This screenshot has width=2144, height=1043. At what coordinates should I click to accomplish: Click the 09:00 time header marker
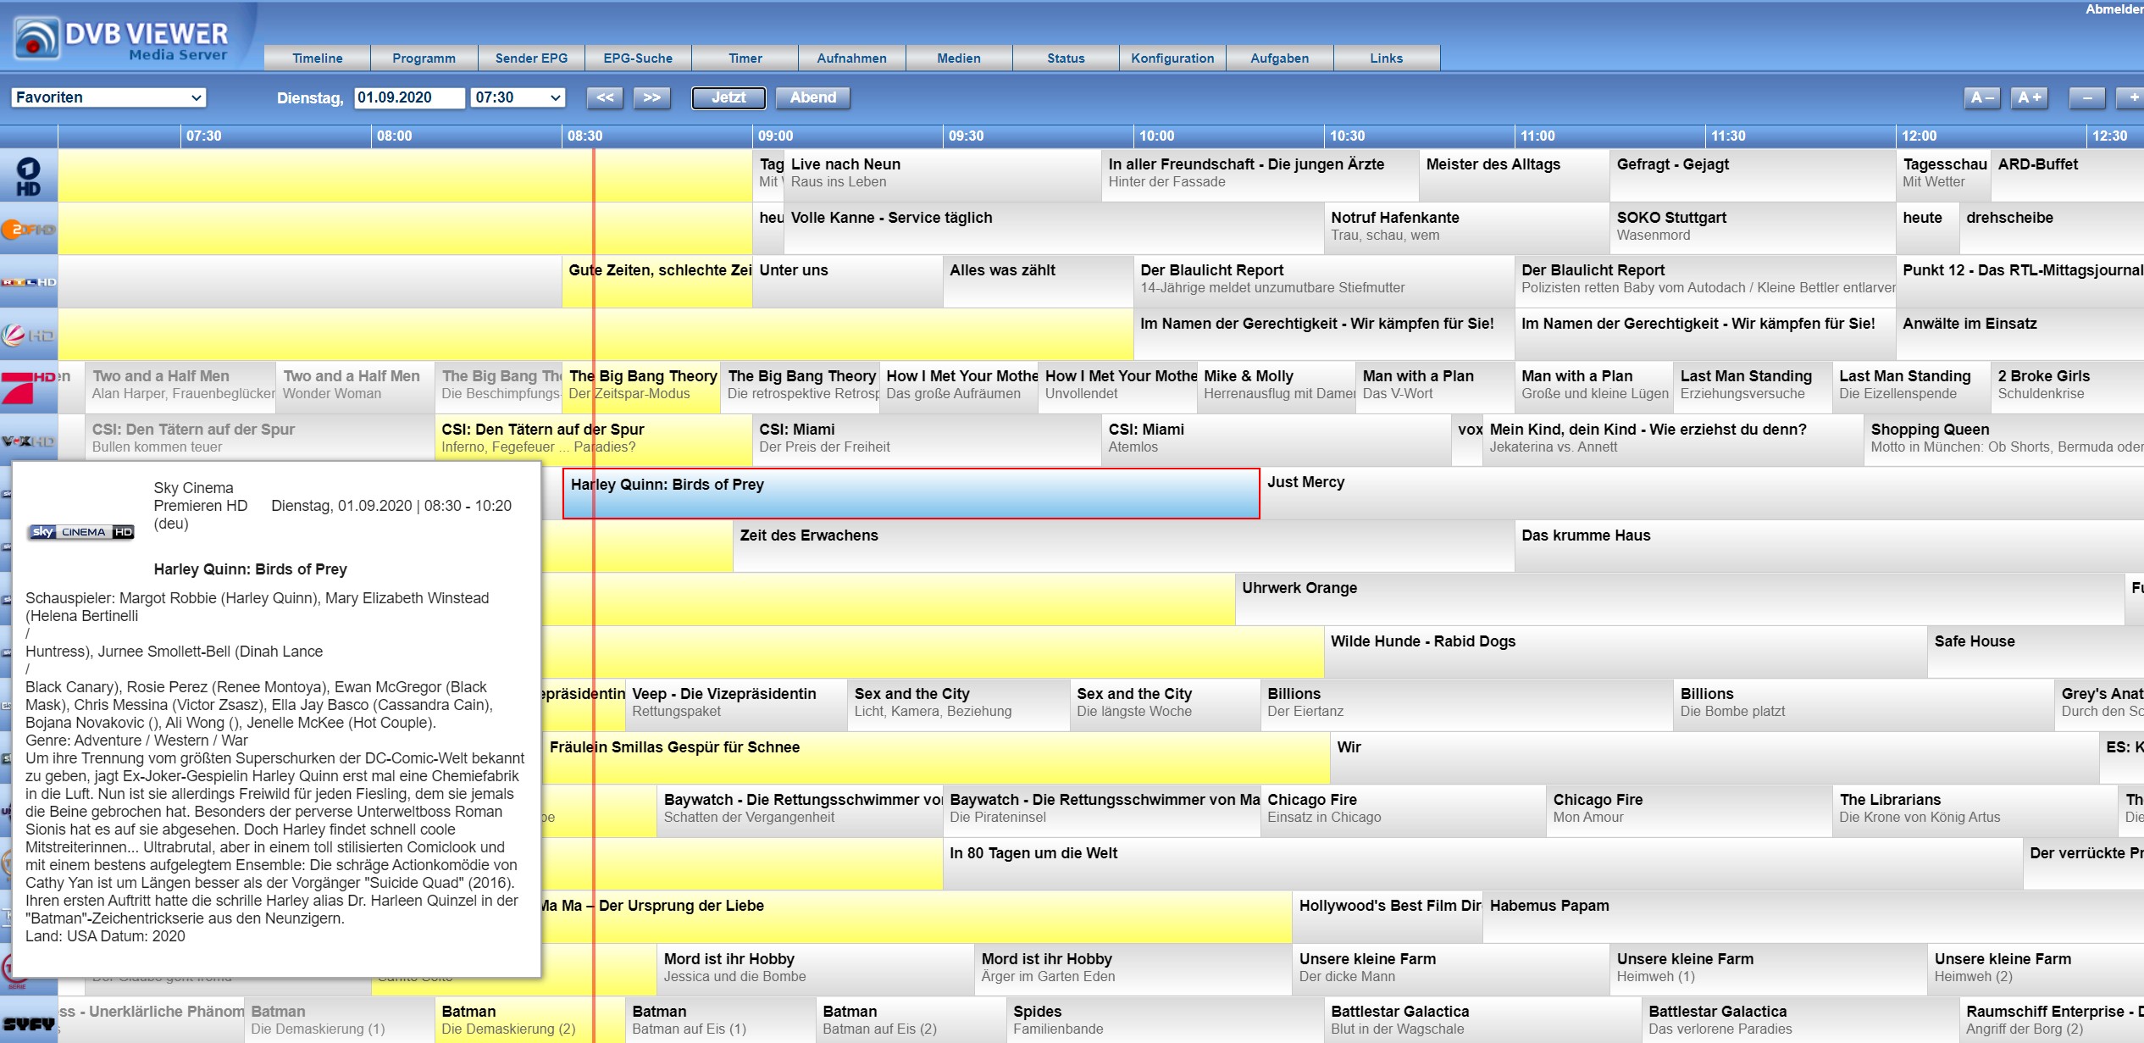point(775,136)
